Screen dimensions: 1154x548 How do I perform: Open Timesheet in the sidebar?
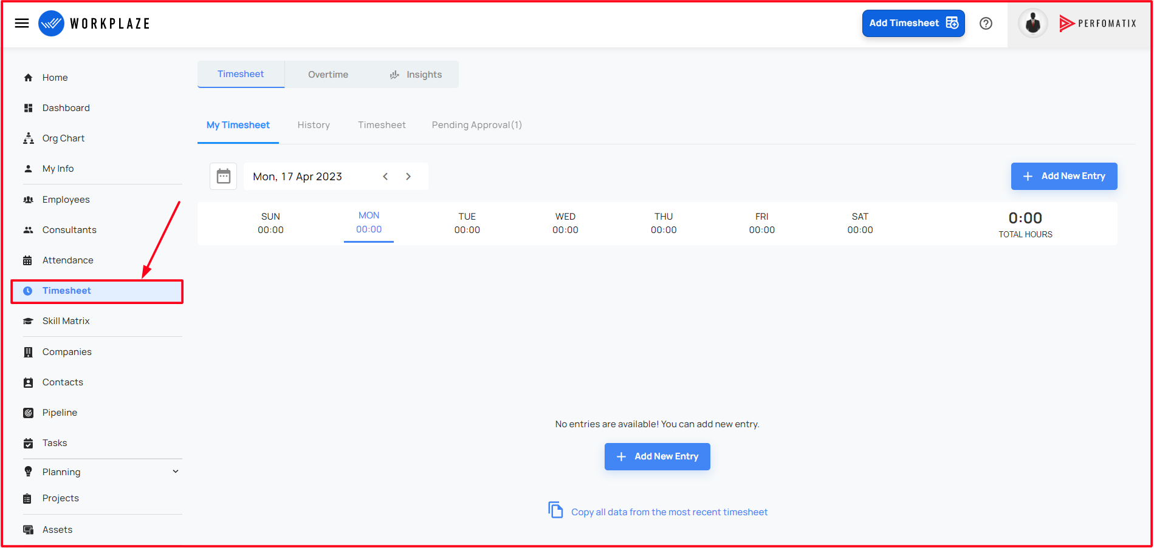point(97,291)
